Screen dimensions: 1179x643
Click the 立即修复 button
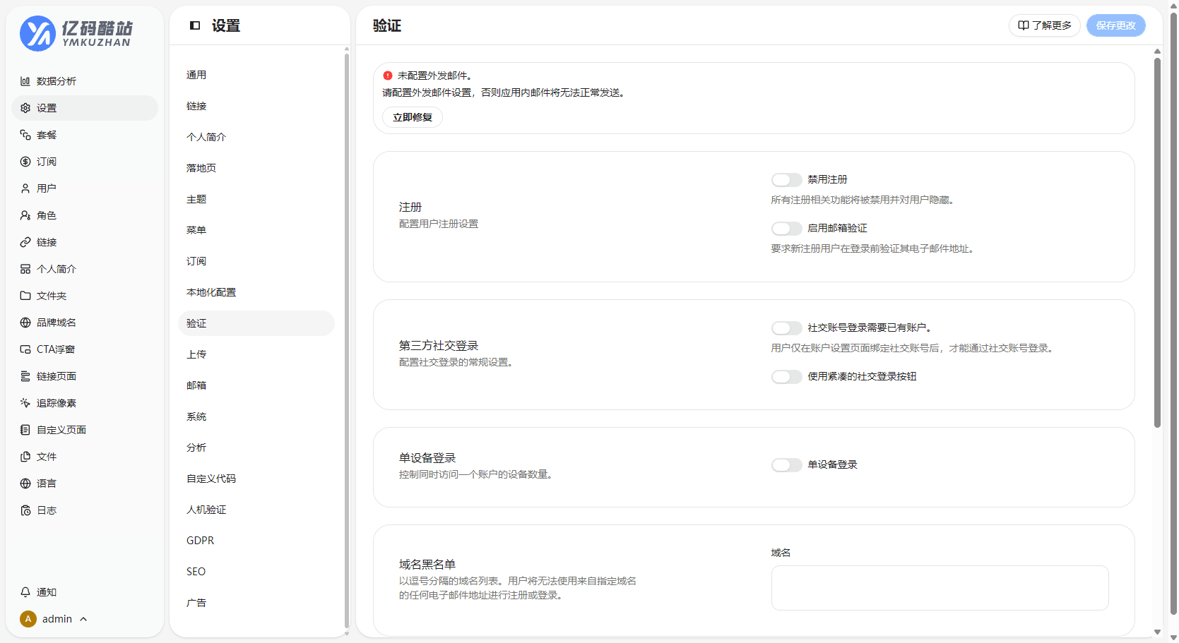pos(413,117)
